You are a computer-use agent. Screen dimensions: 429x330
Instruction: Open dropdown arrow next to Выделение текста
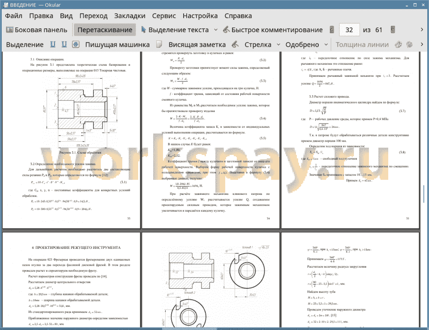coord(216,30)
